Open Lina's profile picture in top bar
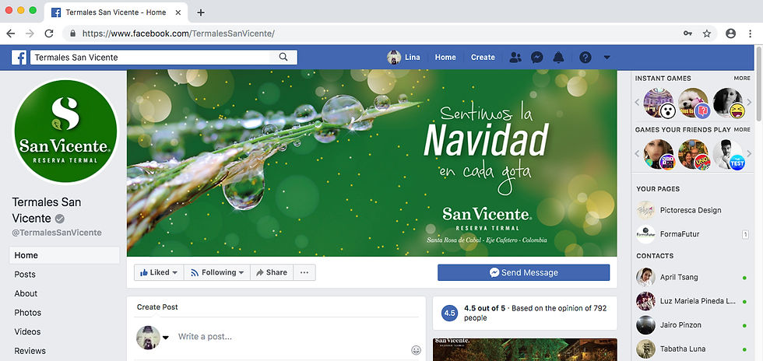Screen dimensions: 763x361 394,58
